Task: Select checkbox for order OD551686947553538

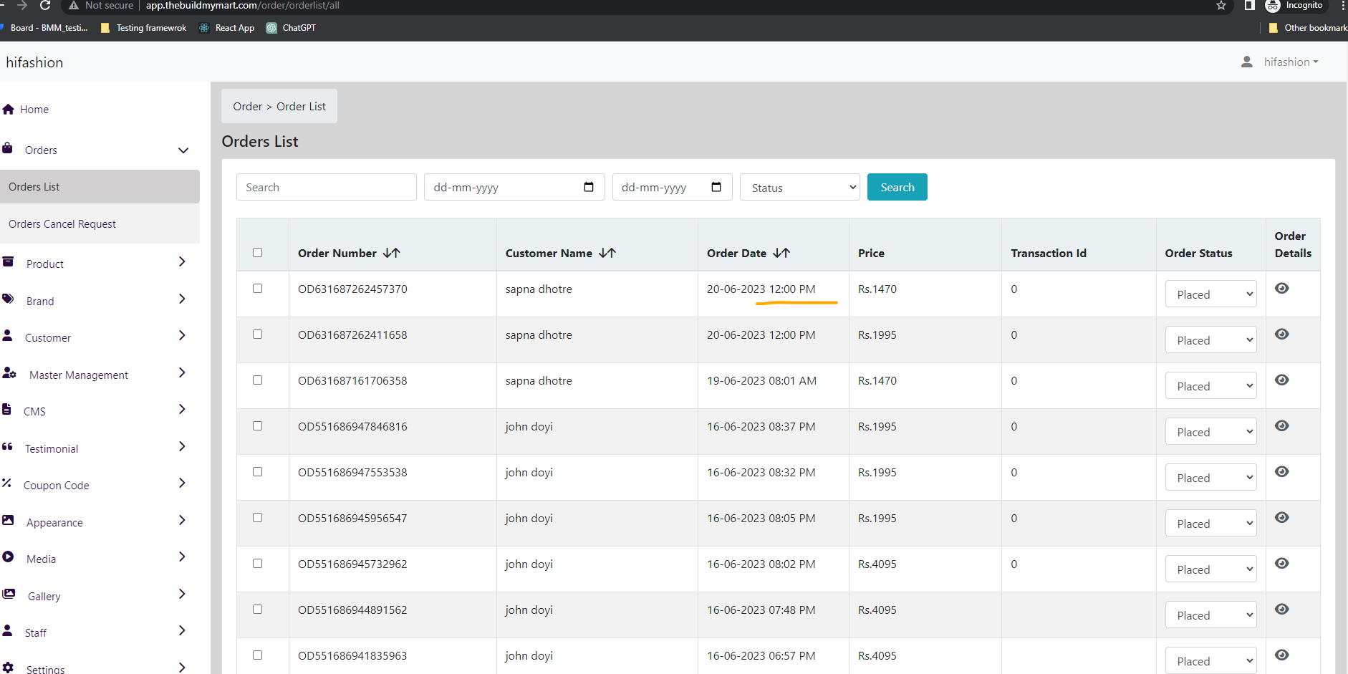Action: [x=258, y=471]
